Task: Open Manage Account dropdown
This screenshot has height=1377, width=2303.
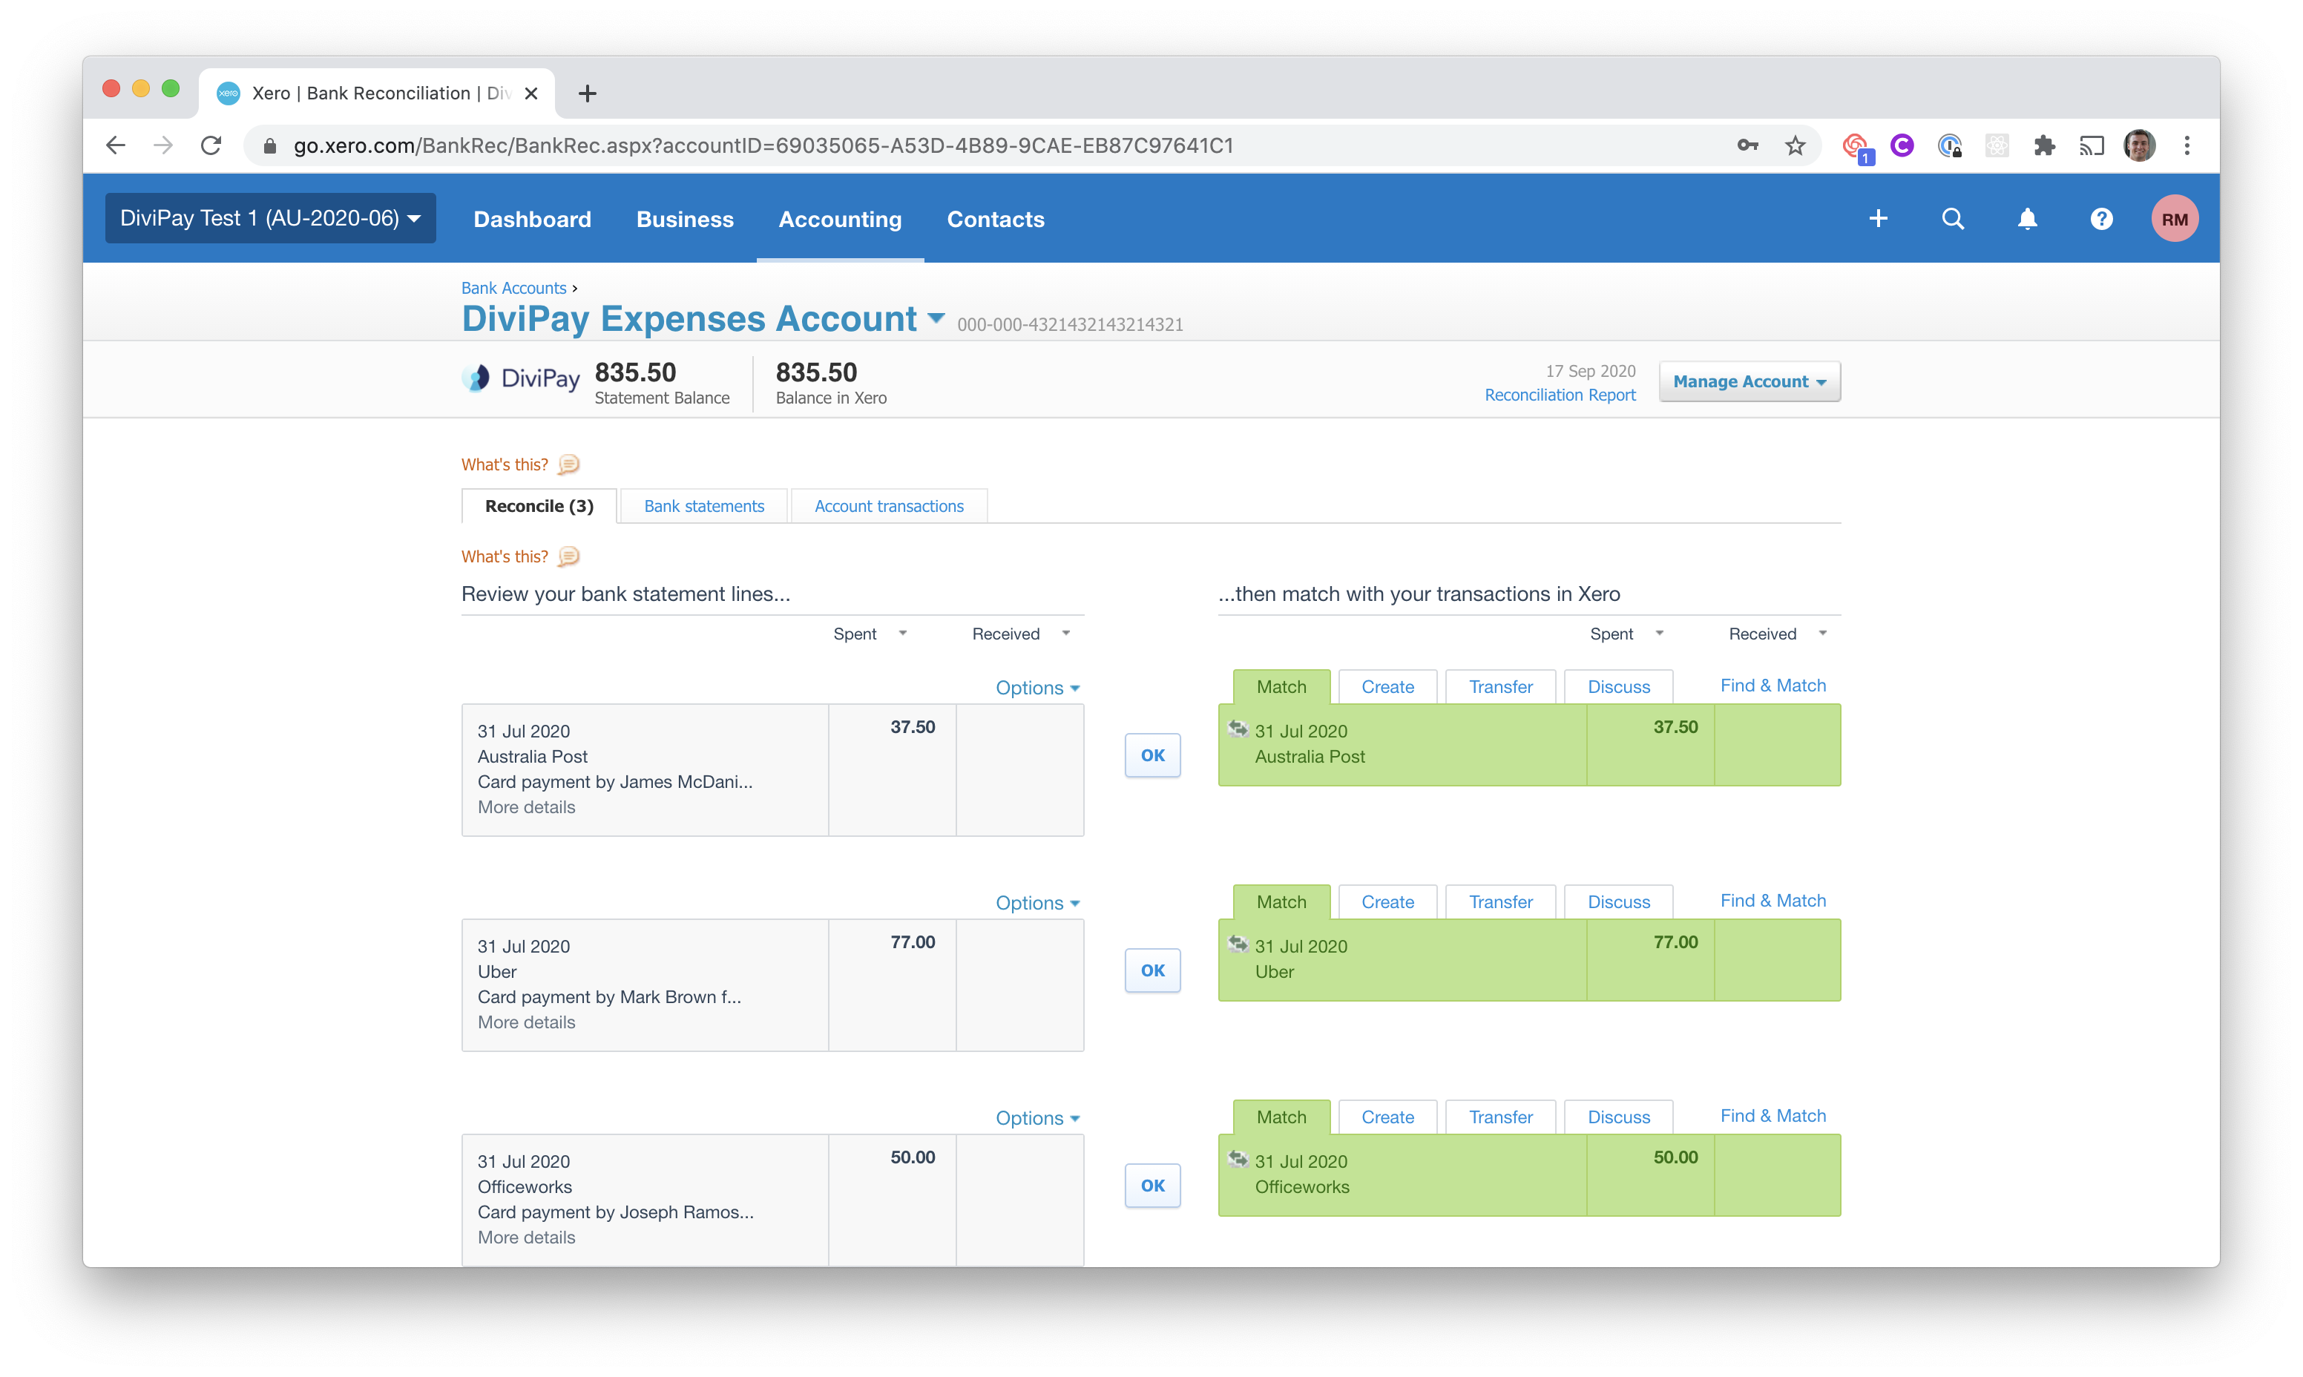Action: [1749, 381]
